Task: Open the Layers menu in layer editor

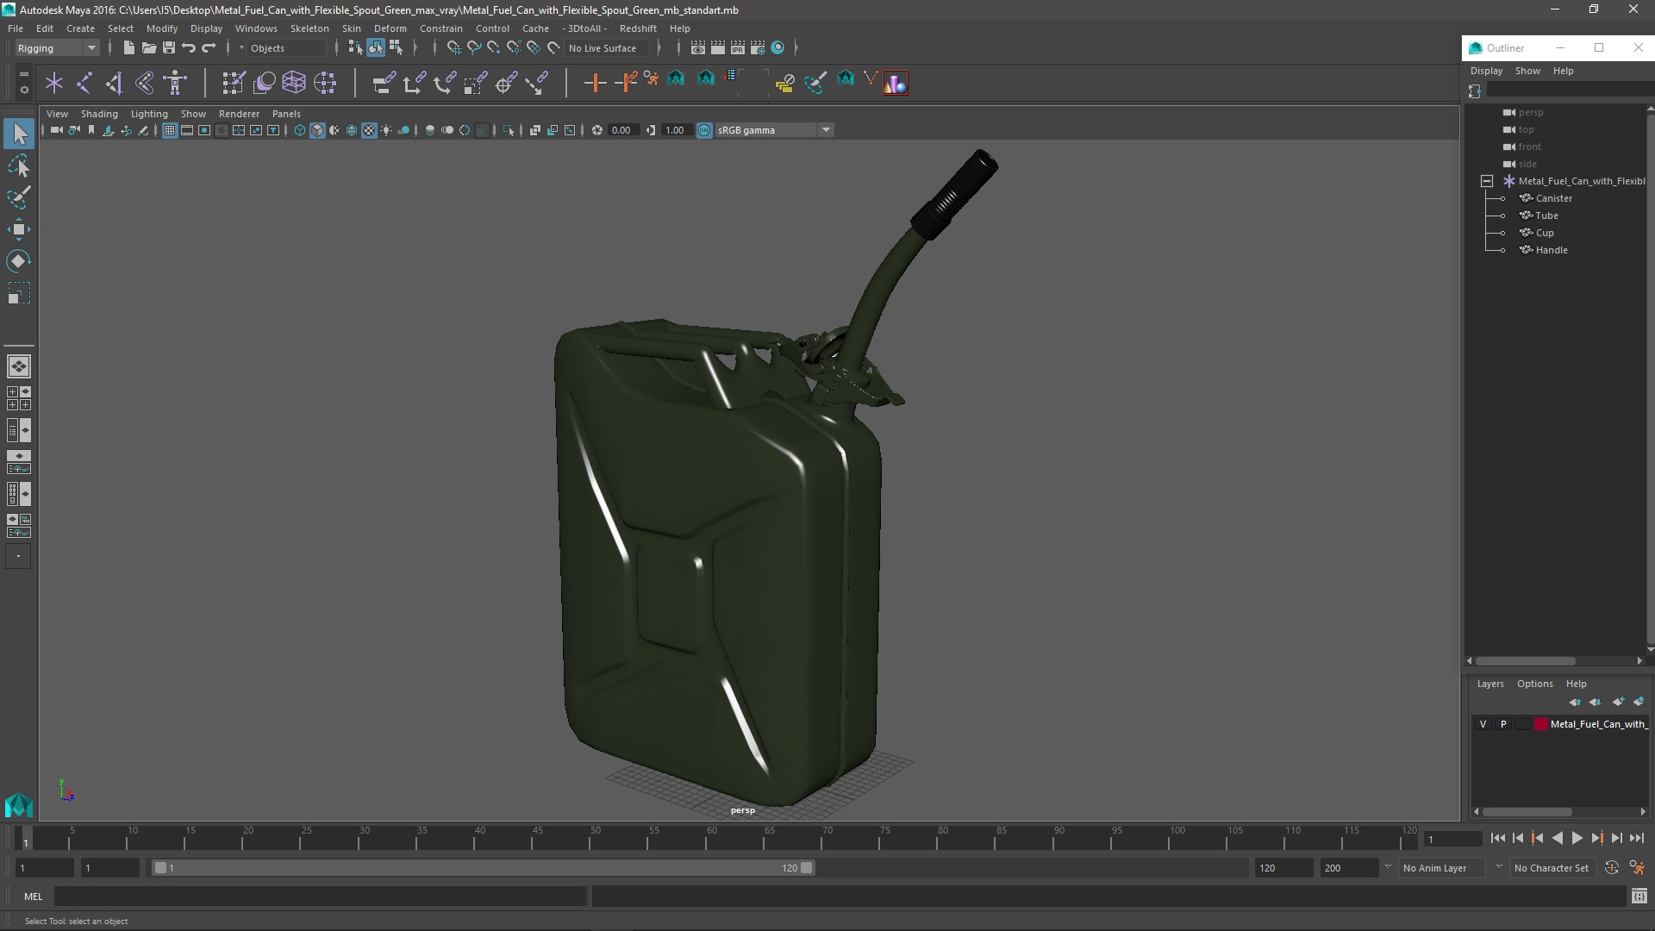Action: pyautogui.click(x=1489, y=684)
